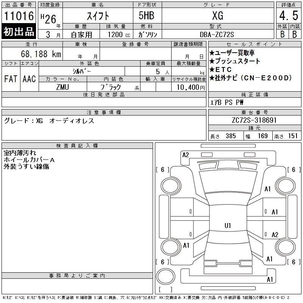Click the color code ZMU field
This screenshot has height=303, width=303.
(x=62, y=87)
